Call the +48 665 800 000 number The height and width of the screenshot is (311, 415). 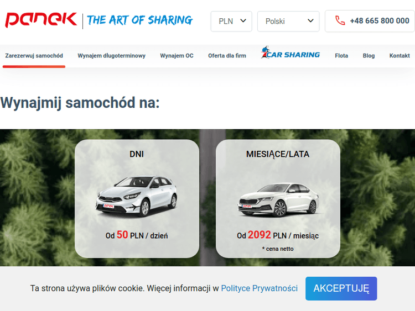point(380,20)
